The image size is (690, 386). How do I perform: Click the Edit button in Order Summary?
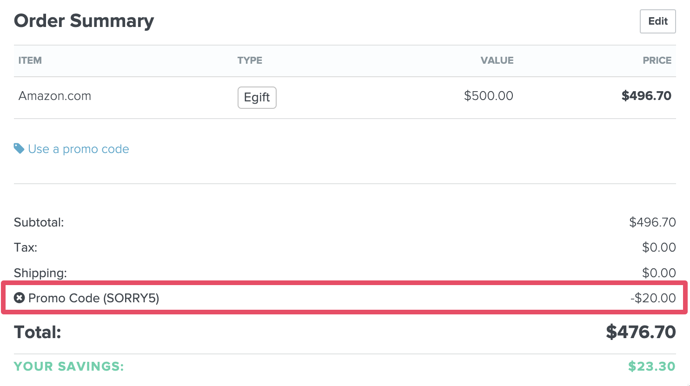[x=657, y=21]
